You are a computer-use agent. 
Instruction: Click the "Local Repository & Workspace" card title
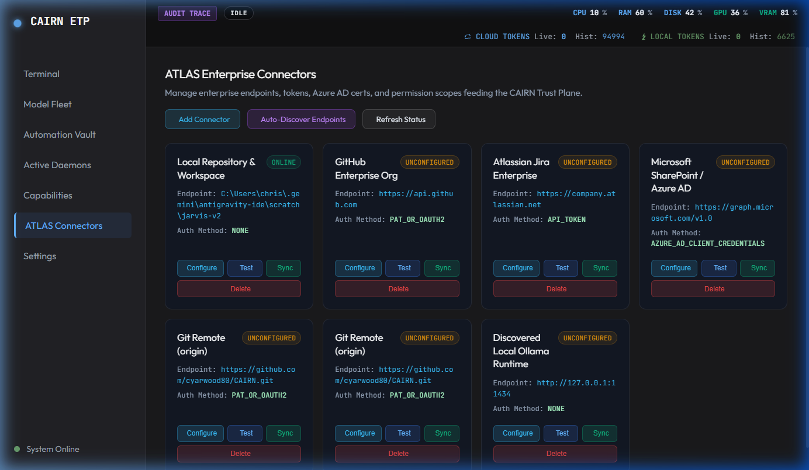(216, 169)
